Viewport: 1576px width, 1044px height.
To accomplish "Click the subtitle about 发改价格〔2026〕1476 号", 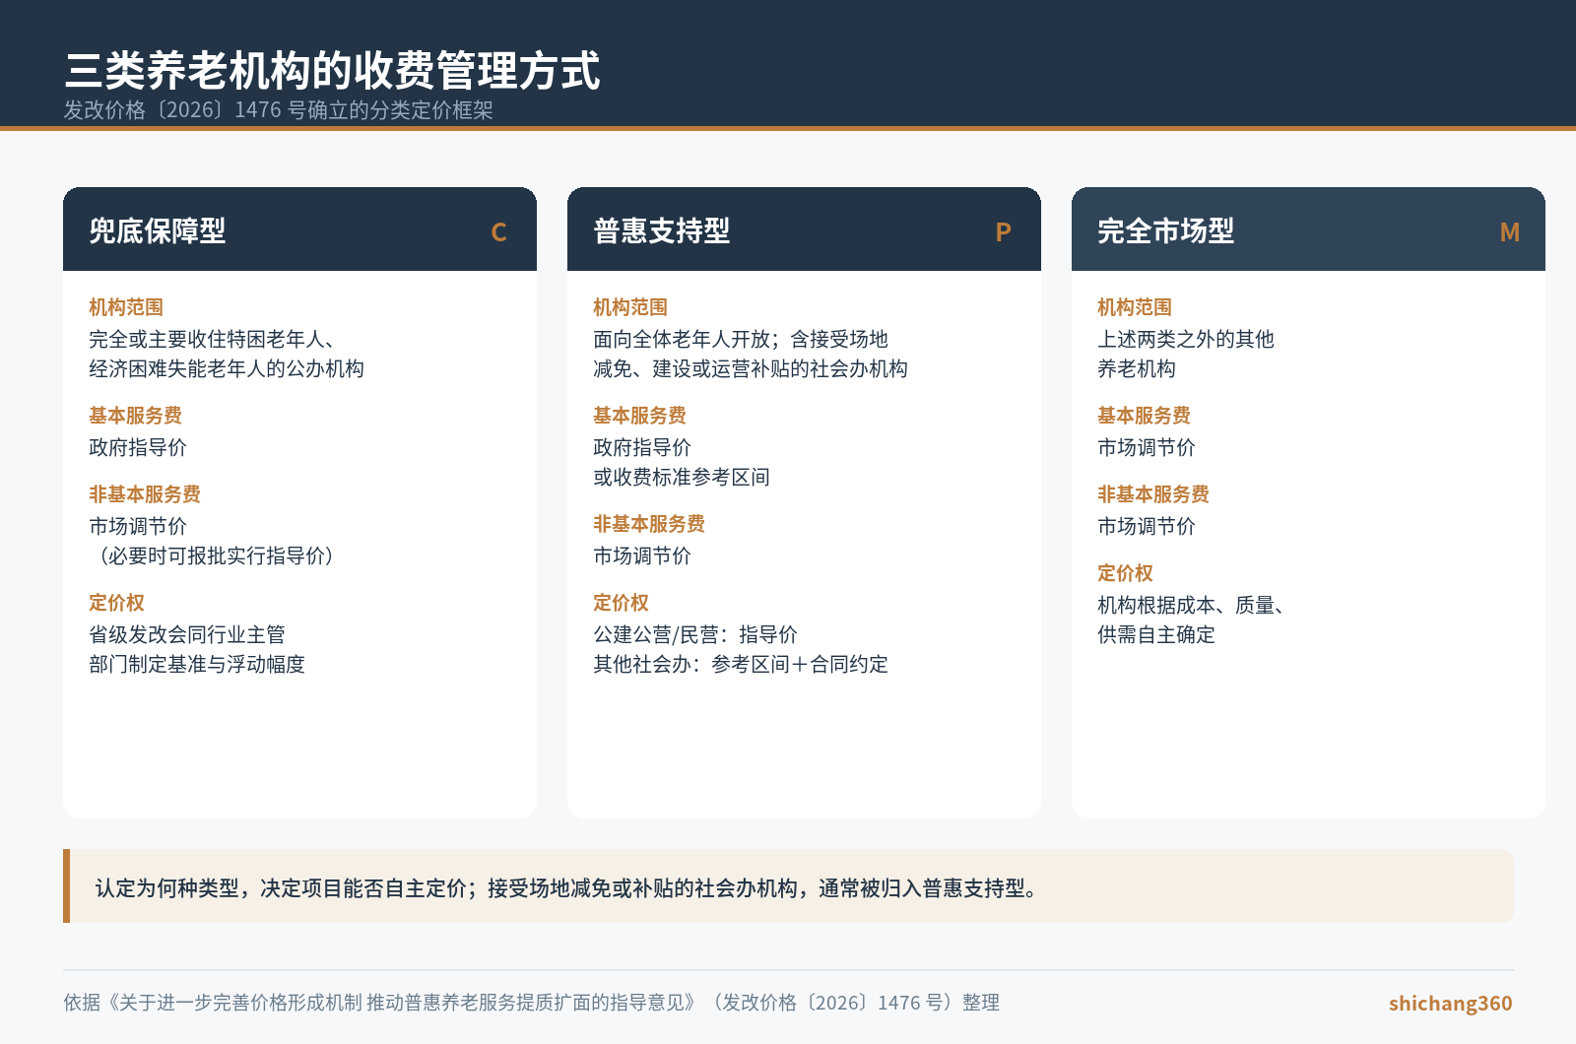I will pyautogui.click(x=278, y=110).
